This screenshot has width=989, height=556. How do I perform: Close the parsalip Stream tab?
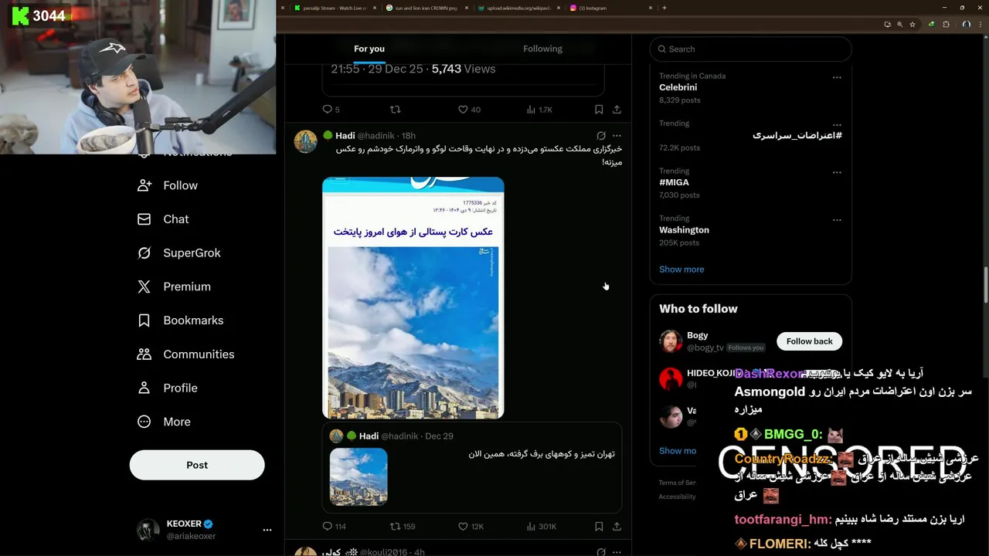(x=375, y=8)
